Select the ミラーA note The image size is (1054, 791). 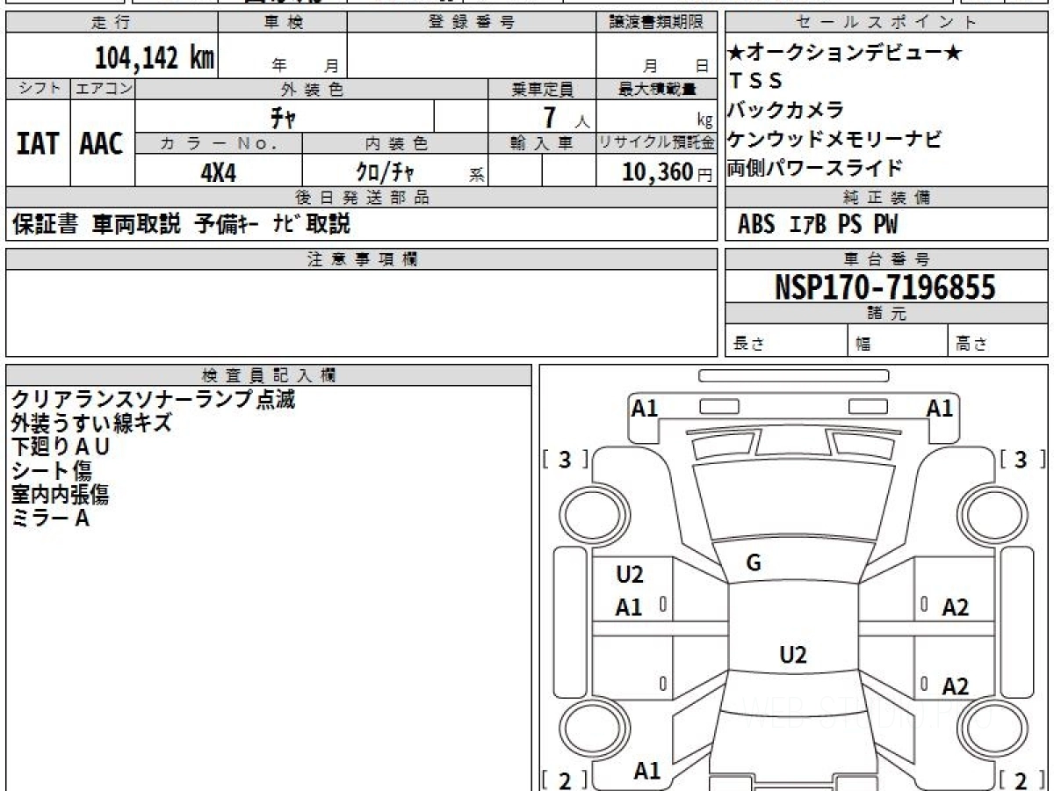click(50, 519)
